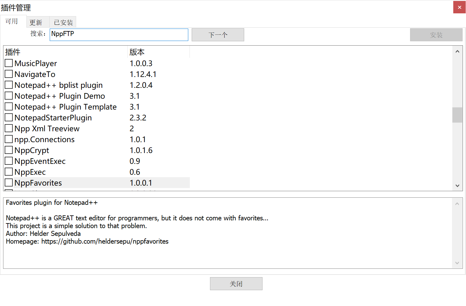Image resolution: width=466 pixels, height=306 pixels.
Task: Tick the Notepad++ bplist plugin checkbox
Action: pyautogui.click(x=9, y=85)
